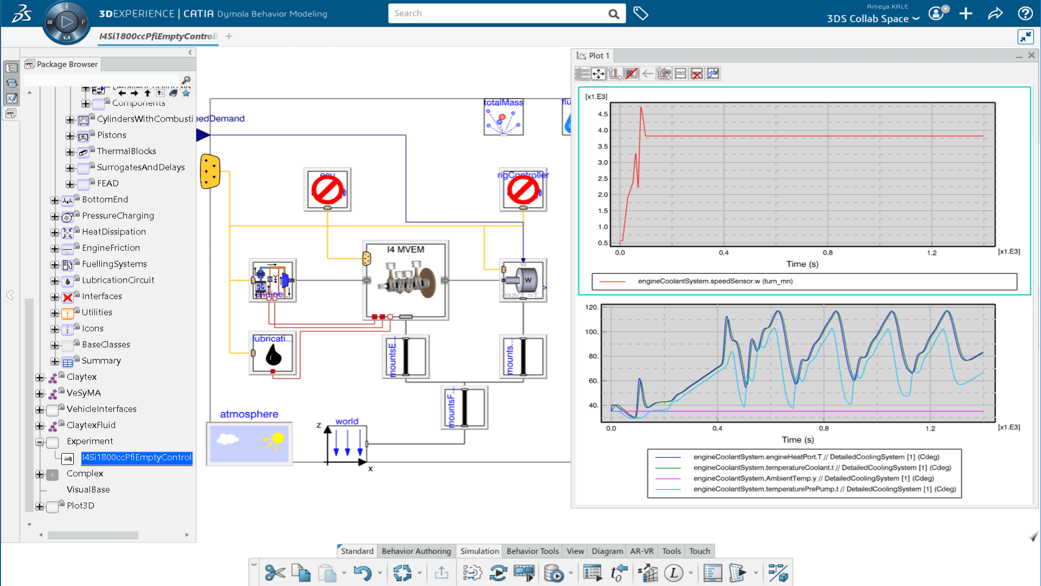Click plot toolbar rescale axis icon
This screenshot has width=1041, height=586.
(x=615, y=74)
